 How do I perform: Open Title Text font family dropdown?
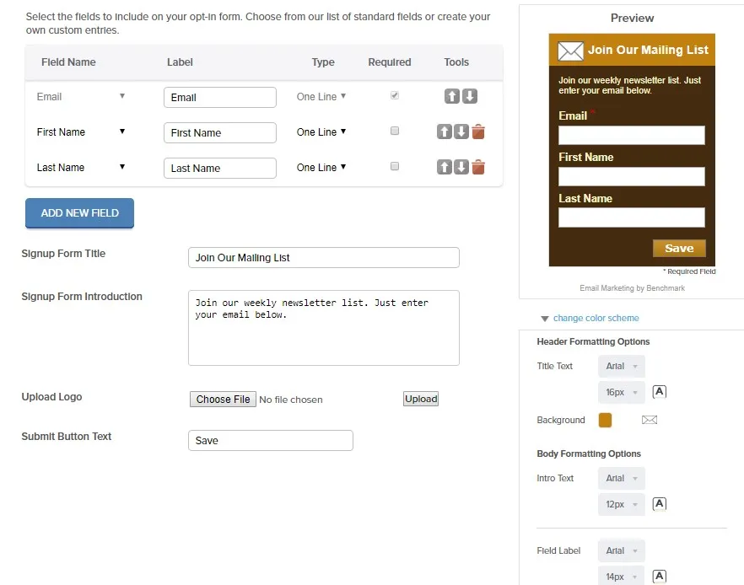click(x=622, y=367)
